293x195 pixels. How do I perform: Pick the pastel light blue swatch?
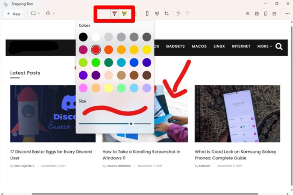click(x=134, y=88)
